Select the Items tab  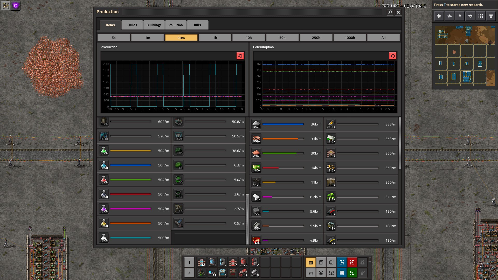pos(110,25)
